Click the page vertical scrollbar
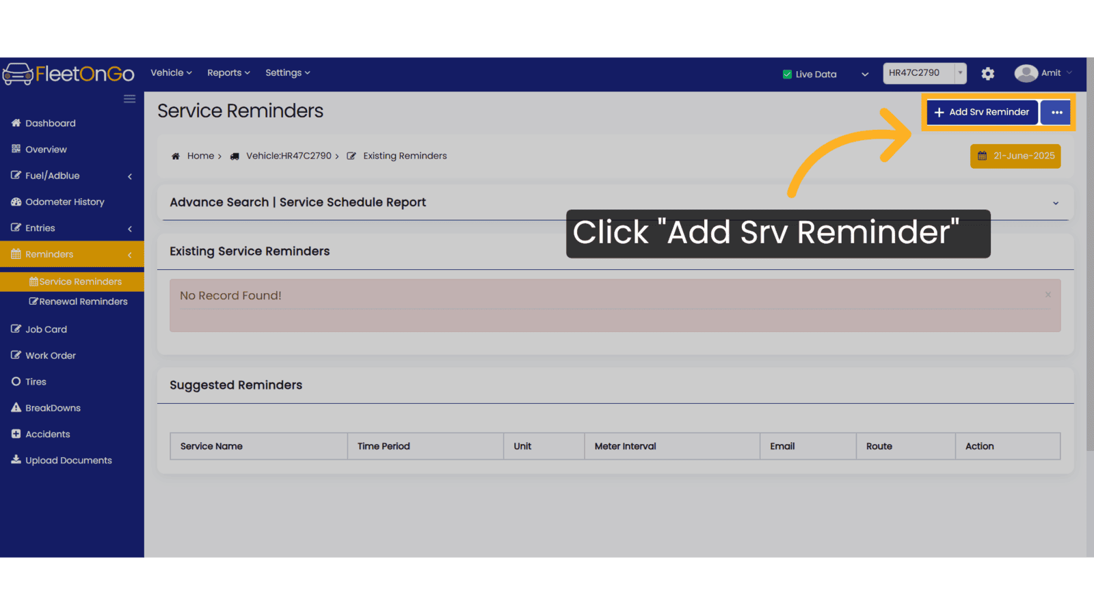The image size is (1094, 615). pos(1090,254)
